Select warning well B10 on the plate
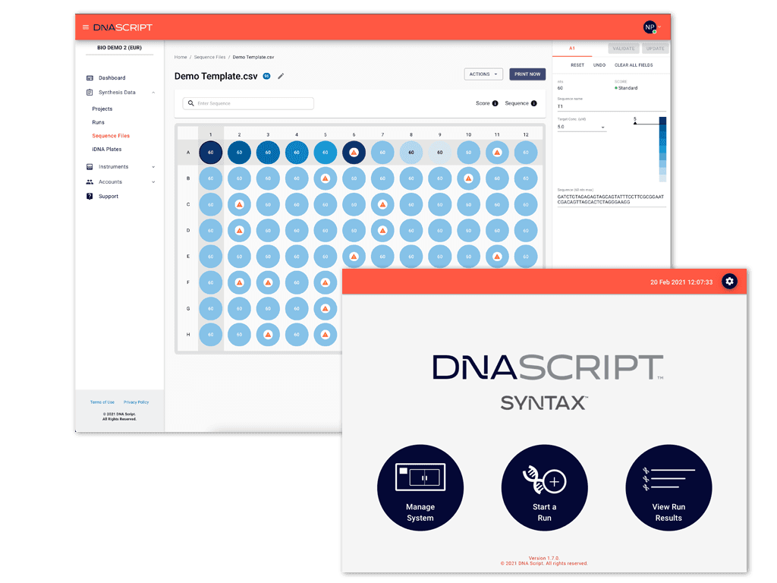The height and width of the screenshot is (583, 777). 468,178
